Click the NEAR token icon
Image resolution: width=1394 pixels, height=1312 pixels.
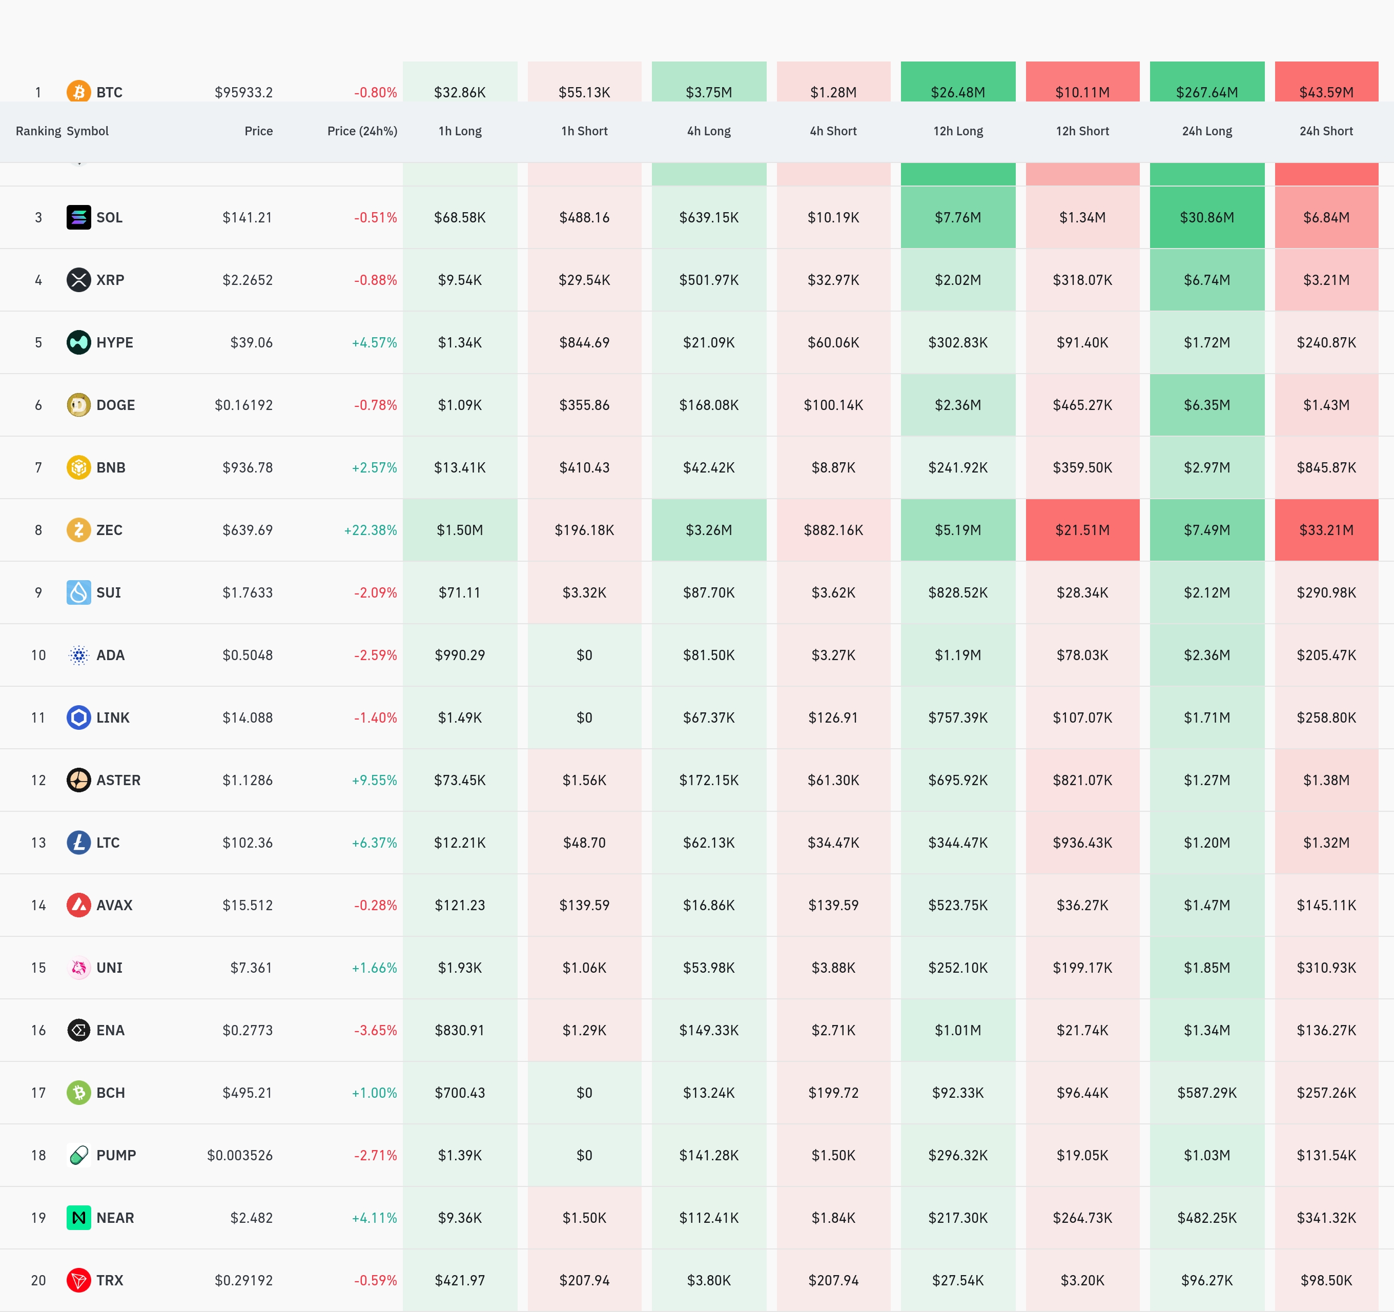[78, 1218]
